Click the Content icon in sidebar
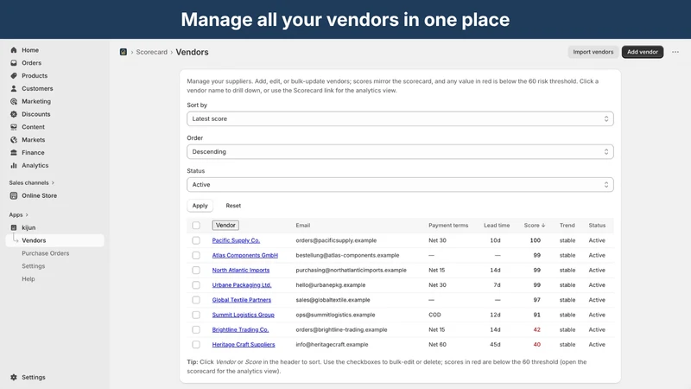Viewport: 691px width, 389px height. 14,127
